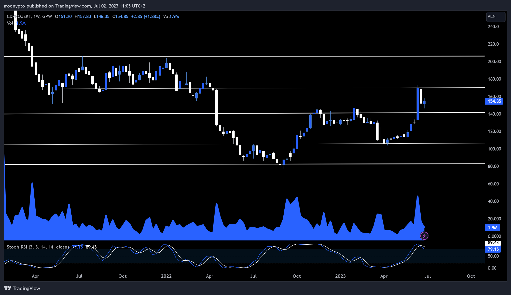Viewport: 511px width, 295px height.
Task: Click the 154.85 current price tag
Action: click(494, 101)
